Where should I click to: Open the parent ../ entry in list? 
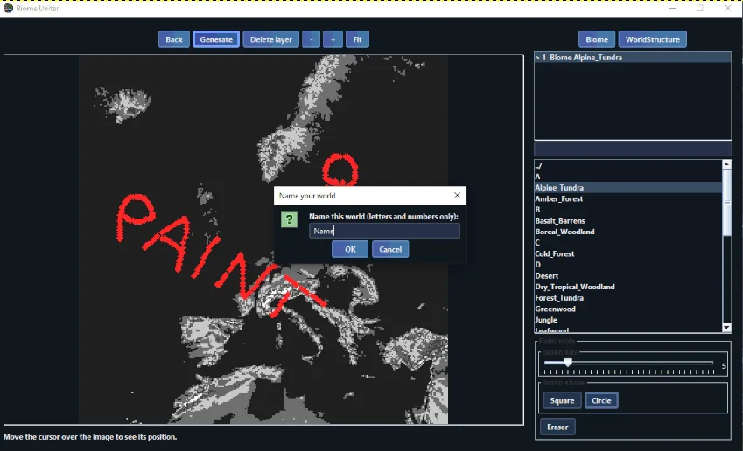pos(628,166)
